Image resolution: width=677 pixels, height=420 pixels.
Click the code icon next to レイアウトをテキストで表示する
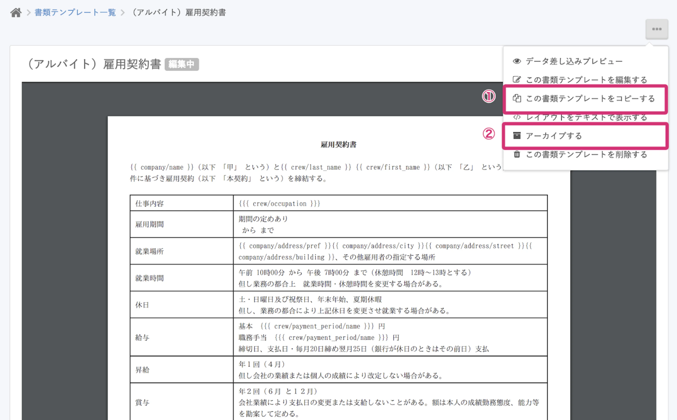[516, 117]
